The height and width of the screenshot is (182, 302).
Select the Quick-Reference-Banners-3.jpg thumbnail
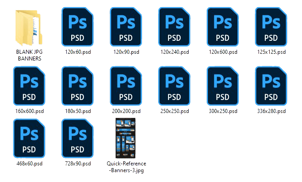pyautogui.click(x=125, y=138)
